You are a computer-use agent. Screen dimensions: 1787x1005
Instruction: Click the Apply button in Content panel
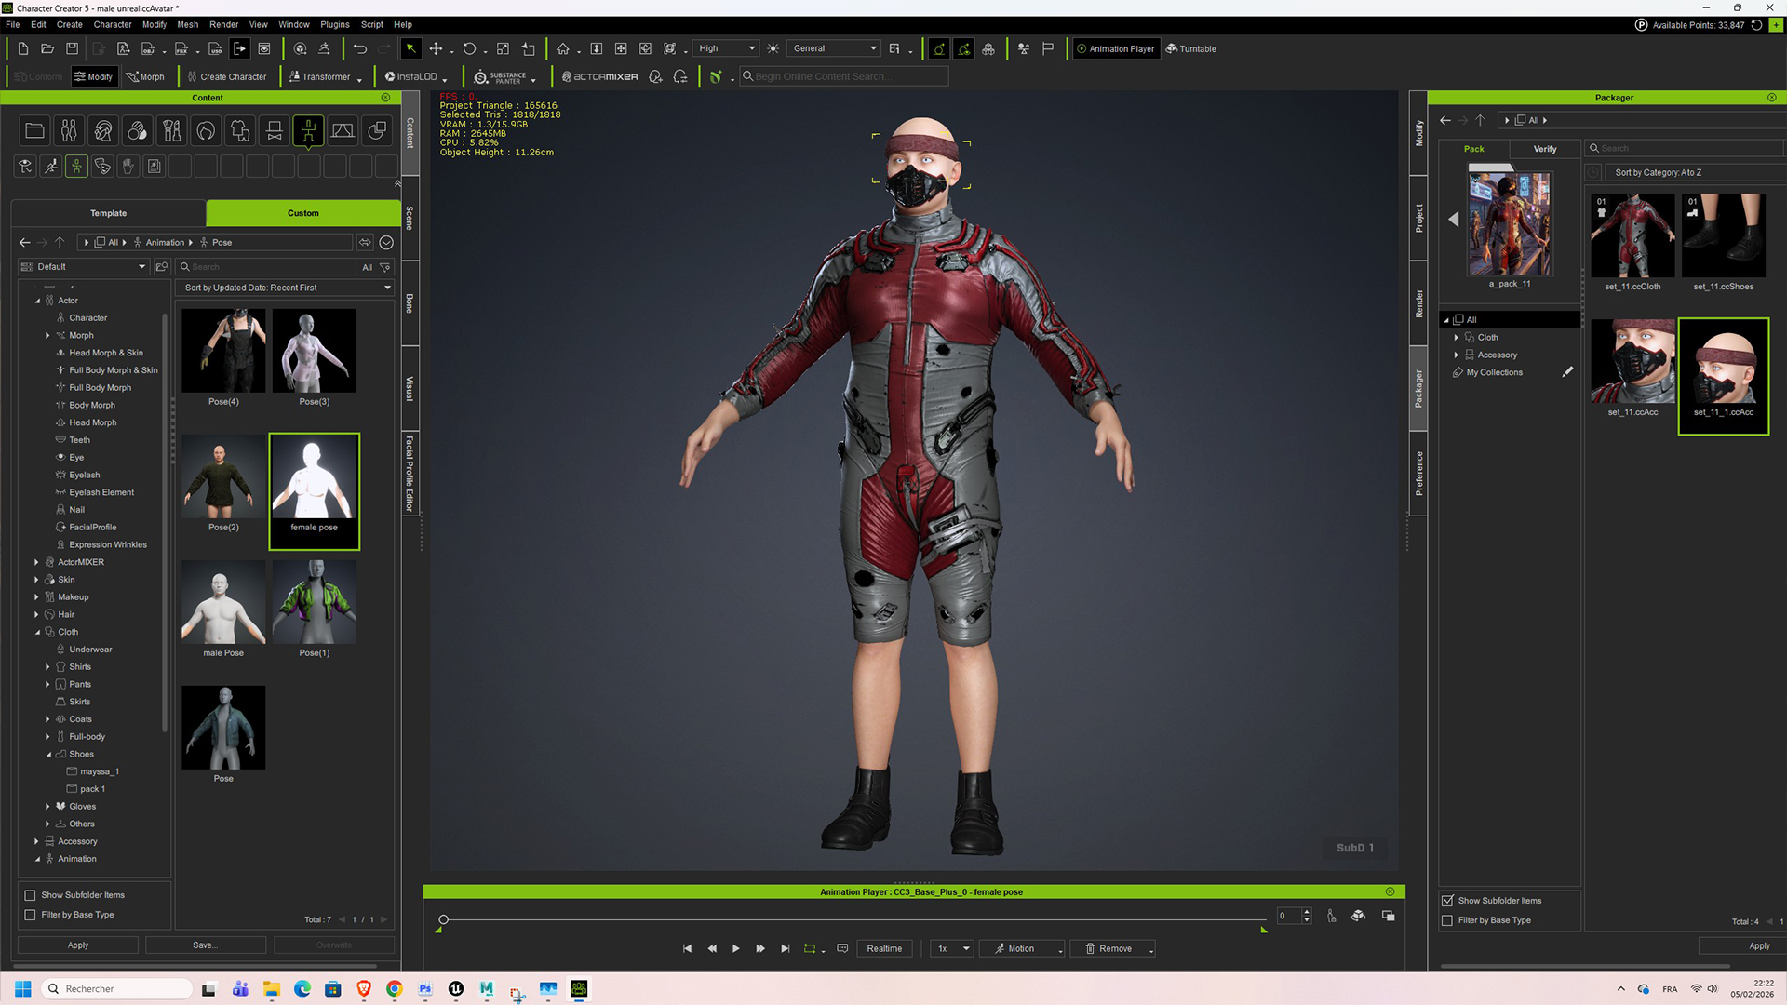coord(78,945)
